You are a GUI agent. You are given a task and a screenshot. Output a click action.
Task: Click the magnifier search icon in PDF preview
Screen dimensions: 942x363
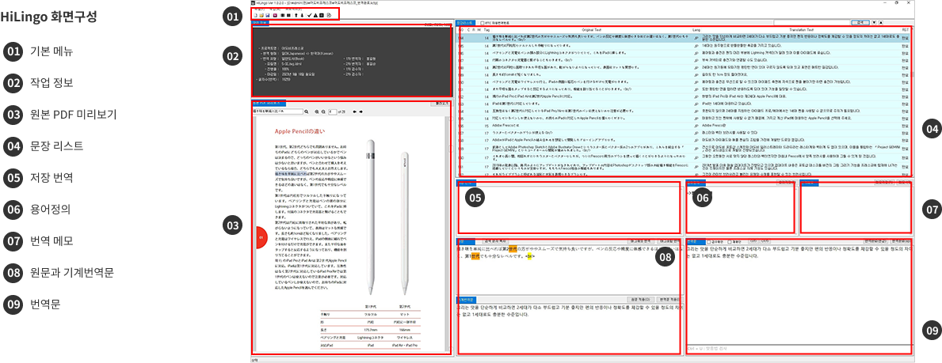point(307,112)
